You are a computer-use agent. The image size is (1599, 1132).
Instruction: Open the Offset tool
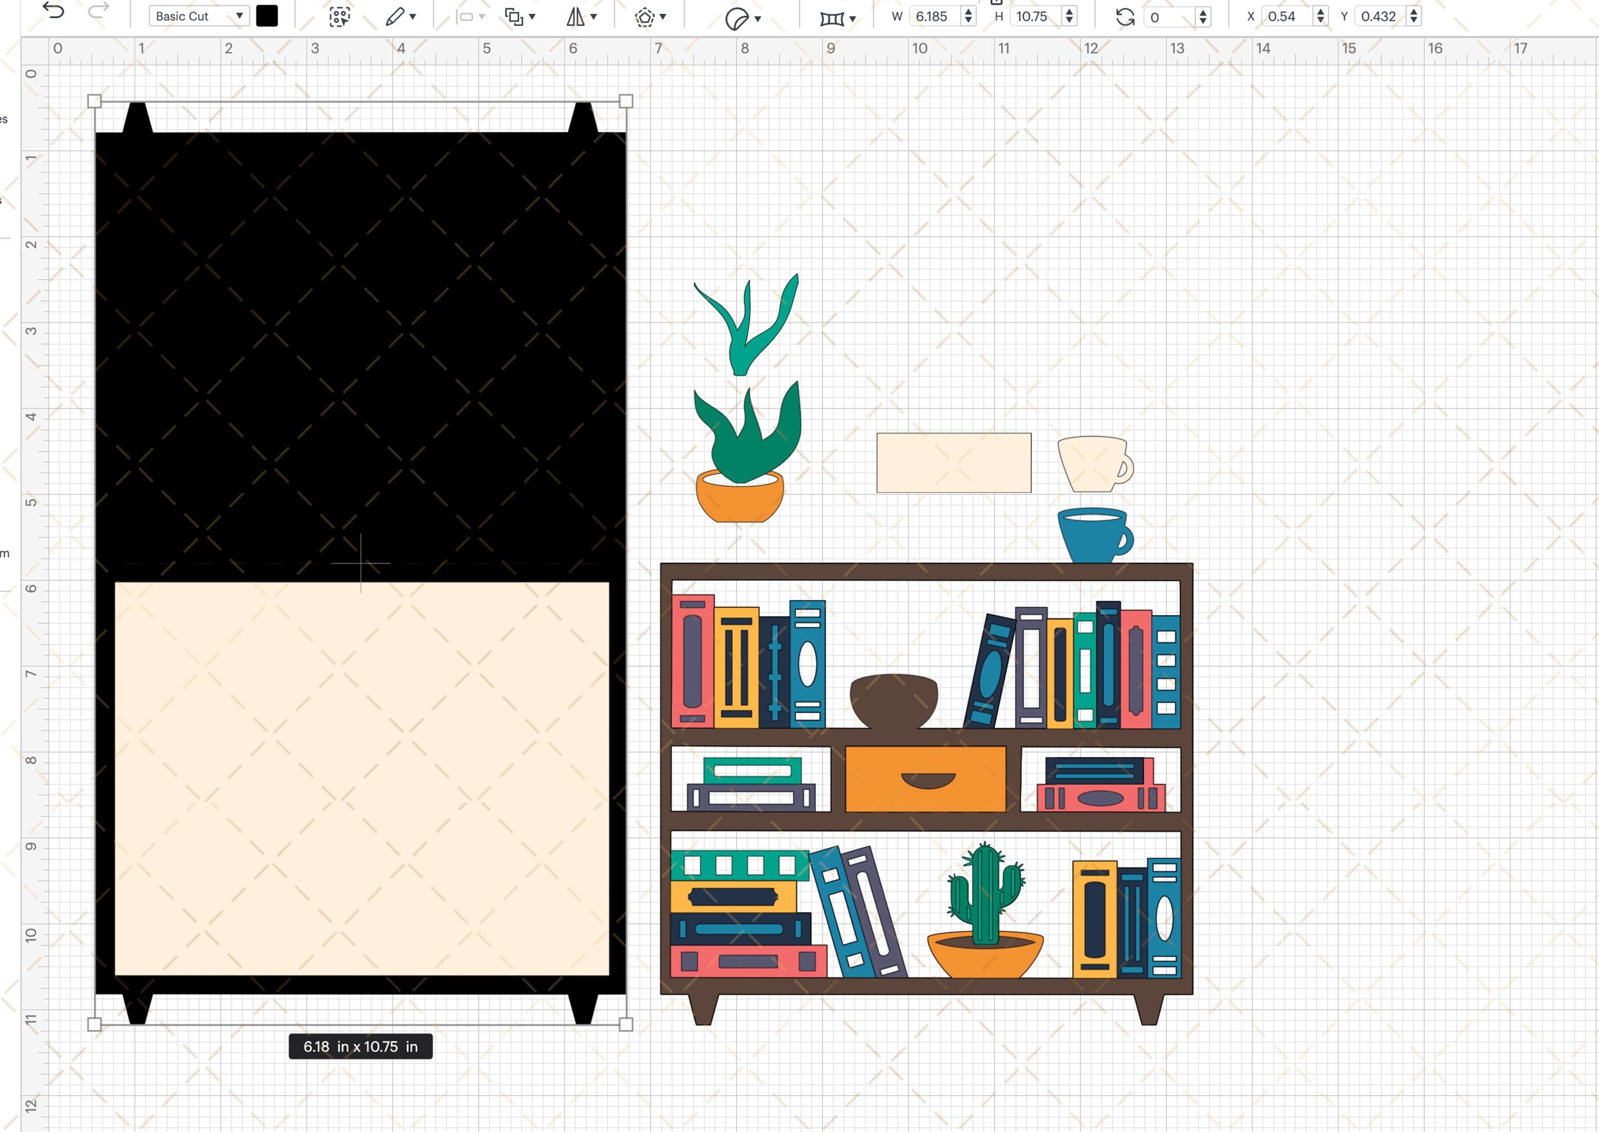pyautogui.click(x=645, y=17)
